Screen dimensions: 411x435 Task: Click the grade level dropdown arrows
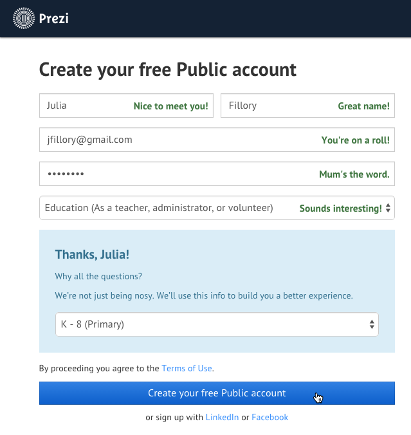pos(372,325)
